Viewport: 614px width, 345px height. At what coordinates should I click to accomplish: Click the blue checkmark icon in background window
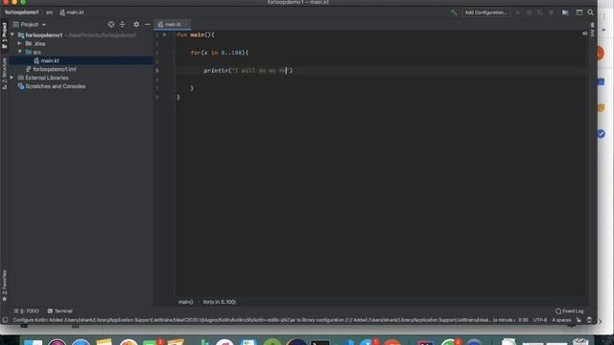[x=602, y=134]
